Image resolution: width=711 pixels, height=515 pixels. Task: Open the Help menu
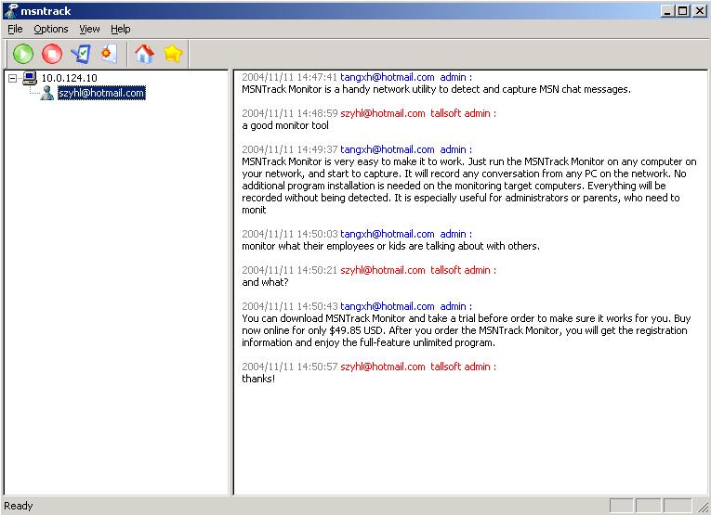coord(120,29)
